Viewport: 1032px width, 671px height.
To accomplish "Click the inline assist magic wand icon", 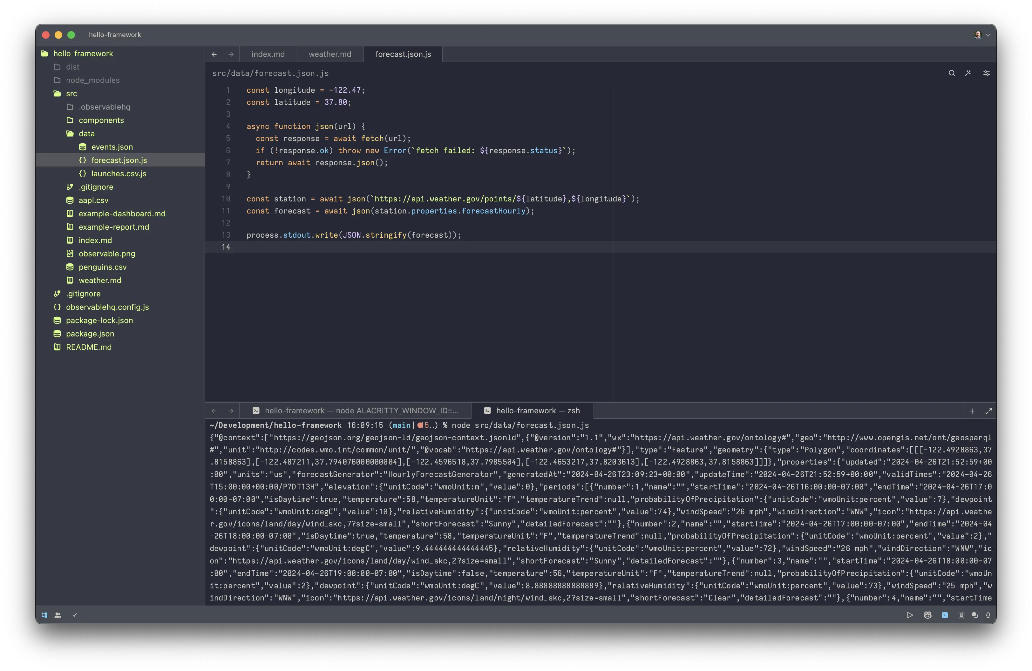I will (968, 73).
